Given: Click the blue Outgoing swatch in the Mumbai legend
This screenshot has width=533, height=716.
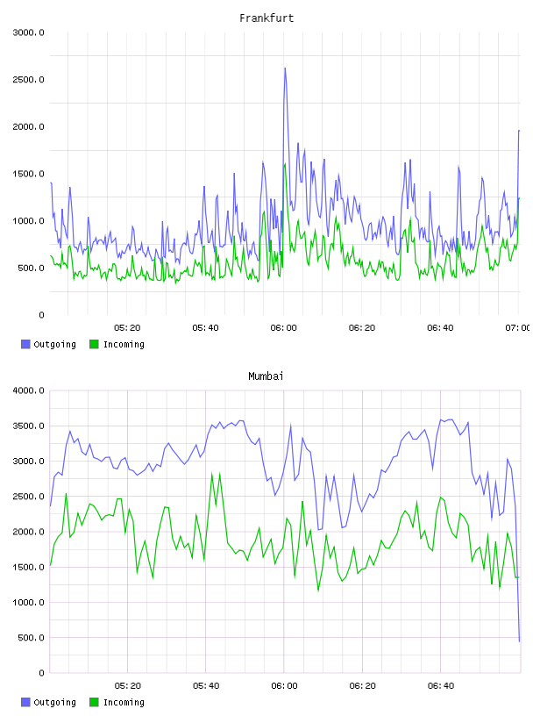Looking at the screenshot, I should click(25, 702).
